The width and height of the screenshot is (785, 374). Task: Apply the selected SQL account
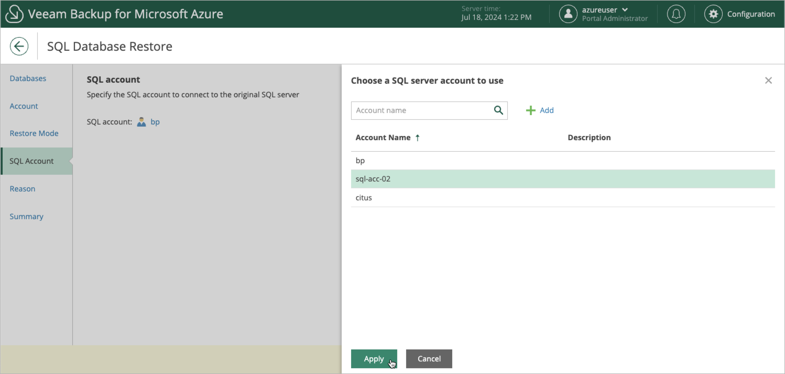pyautogui.click(x=374, y=359)
